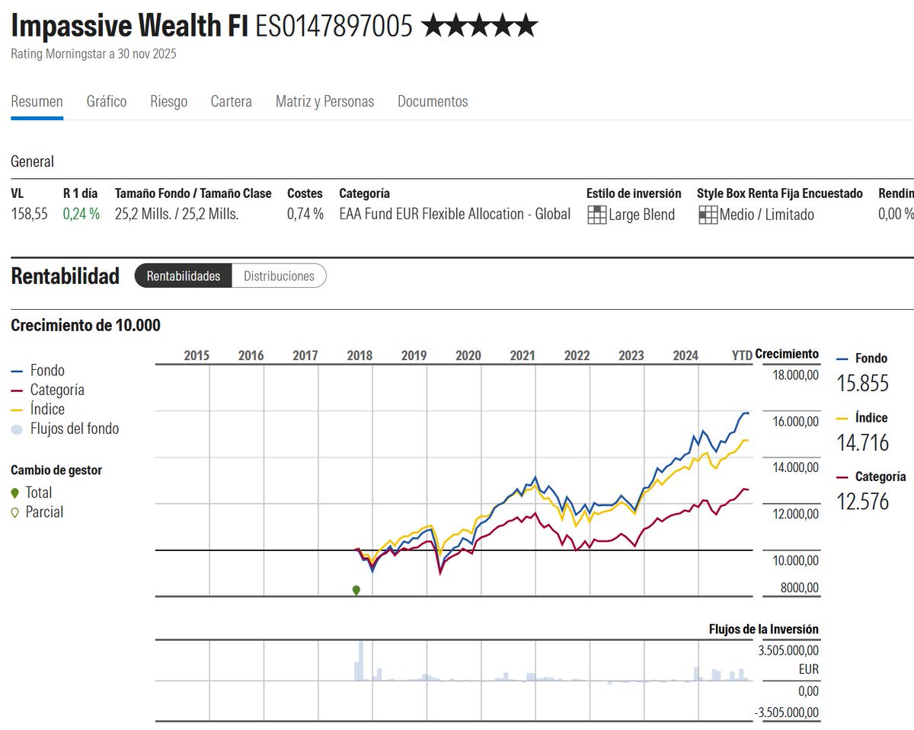This screenshot has width=914, height=730.
Task: Click the Large Blend style box icon
Action: tap(596, 215)
